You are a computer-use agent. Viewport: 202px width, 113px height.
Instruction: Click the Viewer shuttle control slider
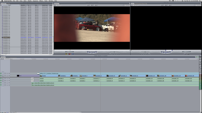pos(145,52)
